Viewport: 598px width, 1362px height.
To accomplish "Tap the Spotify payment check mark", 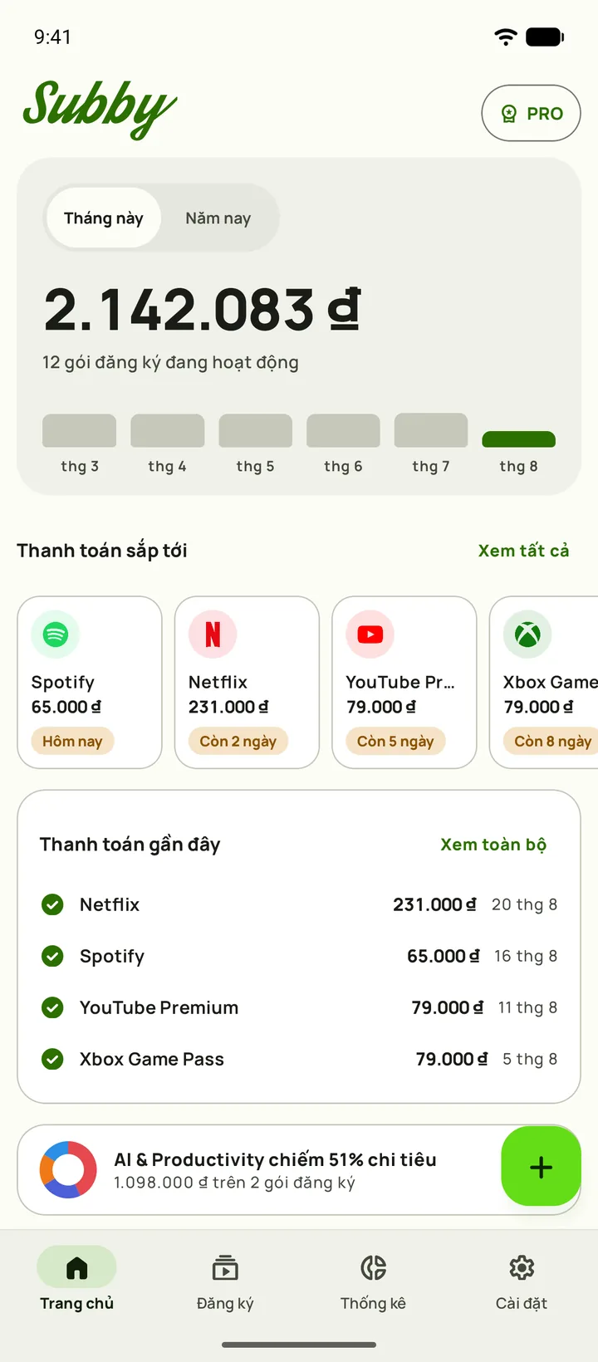I will click(x=52, y=956).
